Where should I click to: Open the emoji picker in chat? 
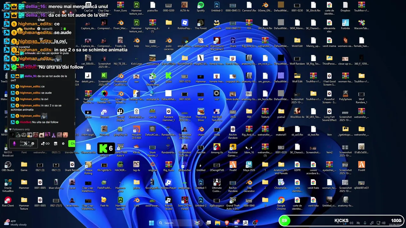[x=33, y=143]
